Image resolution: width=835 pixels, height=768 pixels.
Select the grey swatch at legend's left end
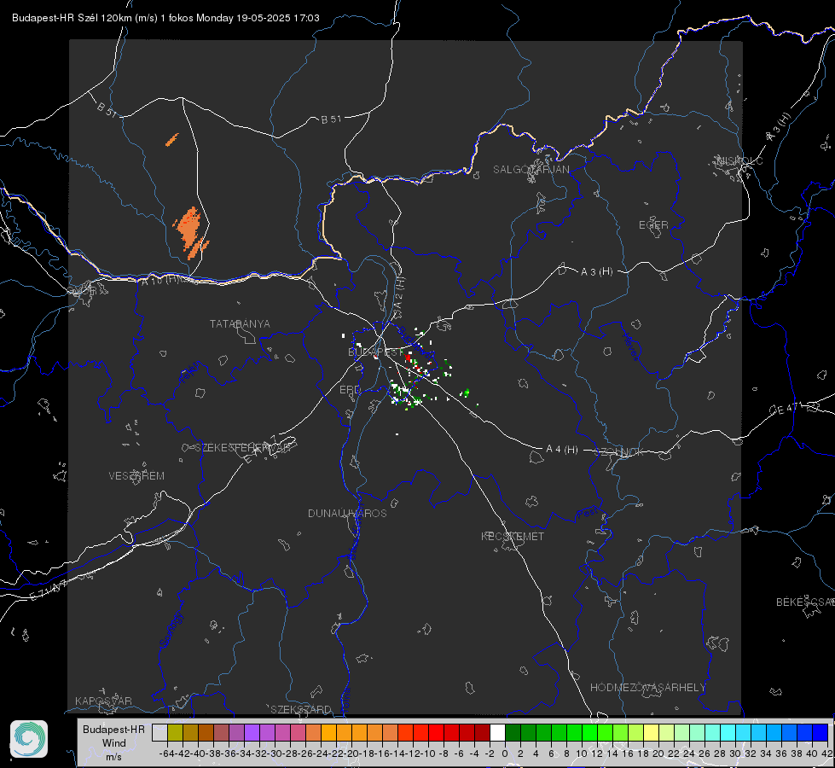tap(159, 732)
